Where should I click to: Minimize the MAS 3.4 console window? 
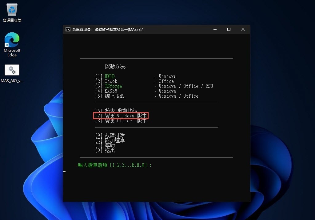tap(215, 29)
